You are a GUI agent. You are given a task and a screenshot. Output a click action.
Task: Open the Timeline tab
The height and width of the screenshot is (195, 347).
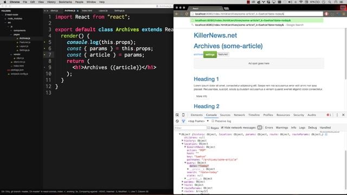254,115
